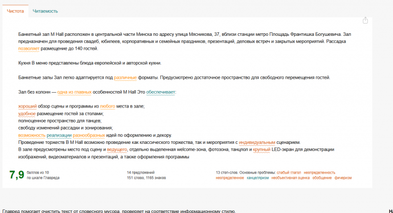393x213 pixels.
Task: Select the 'слабый глагол' problem tag
Action: [289, 173]
